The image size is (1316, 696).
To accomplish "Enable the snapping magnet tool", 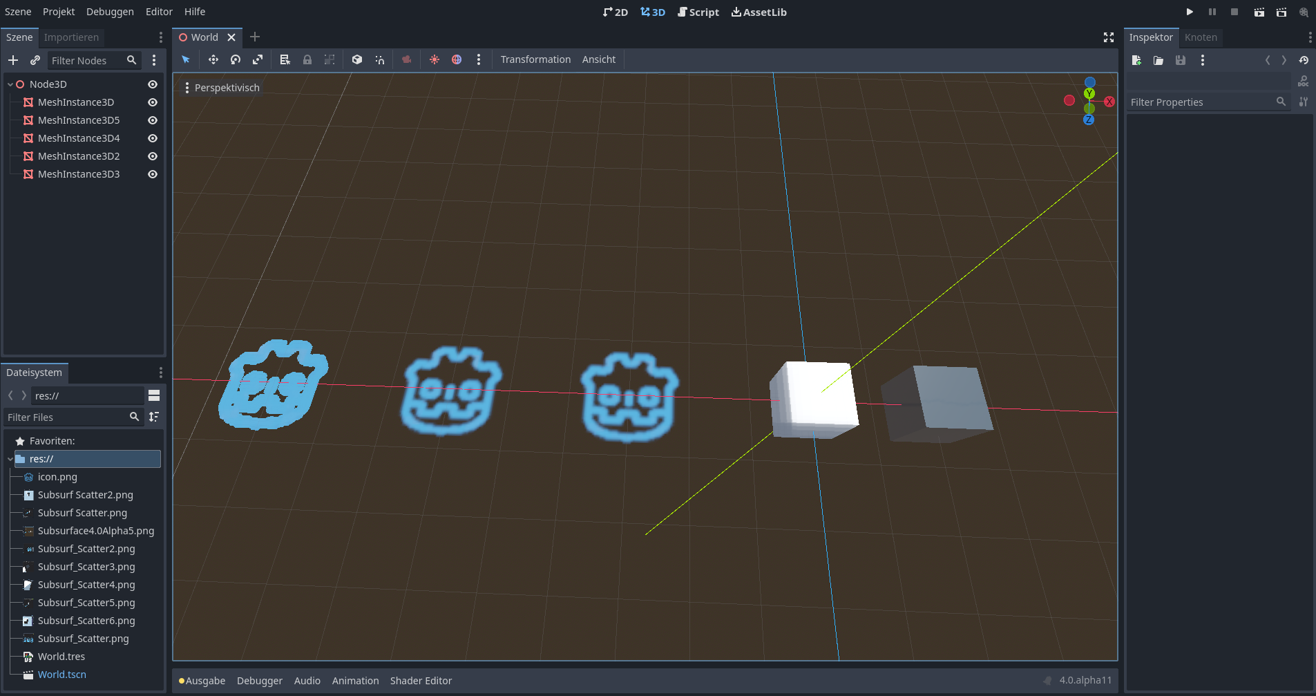I will [x=379, y=59].
